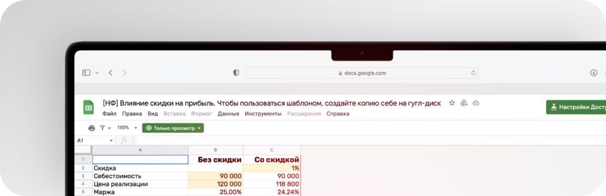Image resolution: width=606 pixels, height=196 pixels.
Task: Select the 1% discount cell
Action: coord(272,168)
